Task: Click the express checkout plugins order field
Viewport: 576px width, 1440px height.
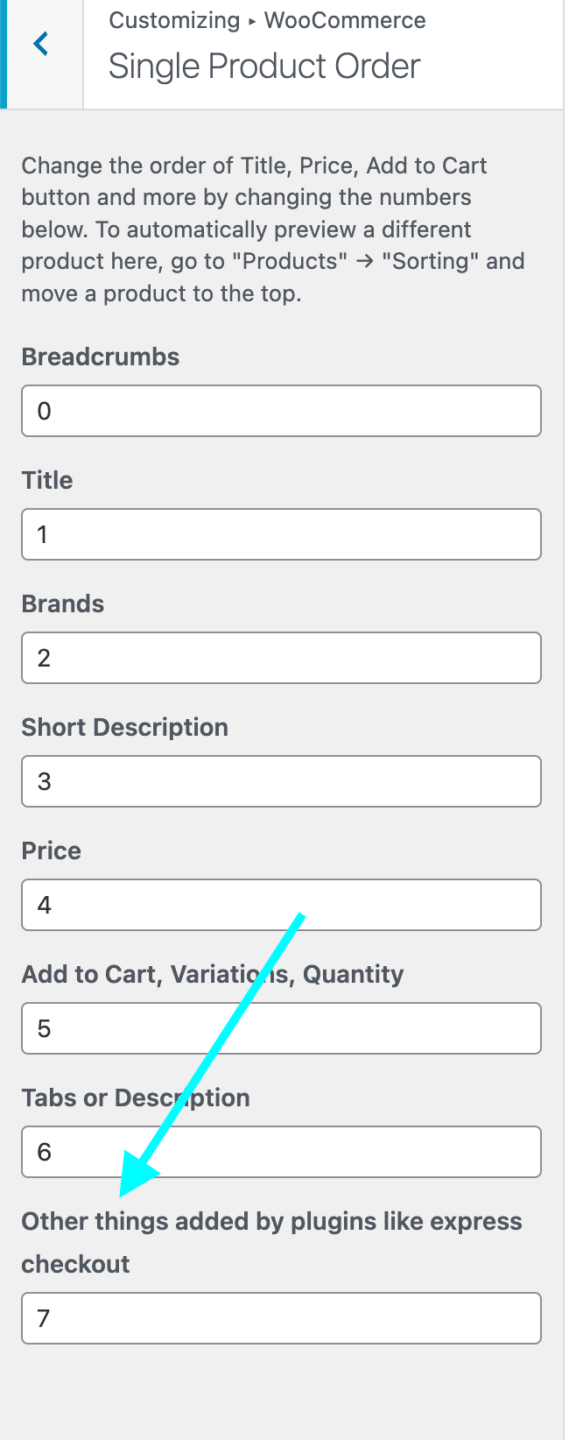Action: [281, 1318]
